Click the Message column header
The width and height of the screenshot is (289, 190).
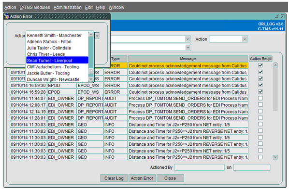[x=188, y=59]
